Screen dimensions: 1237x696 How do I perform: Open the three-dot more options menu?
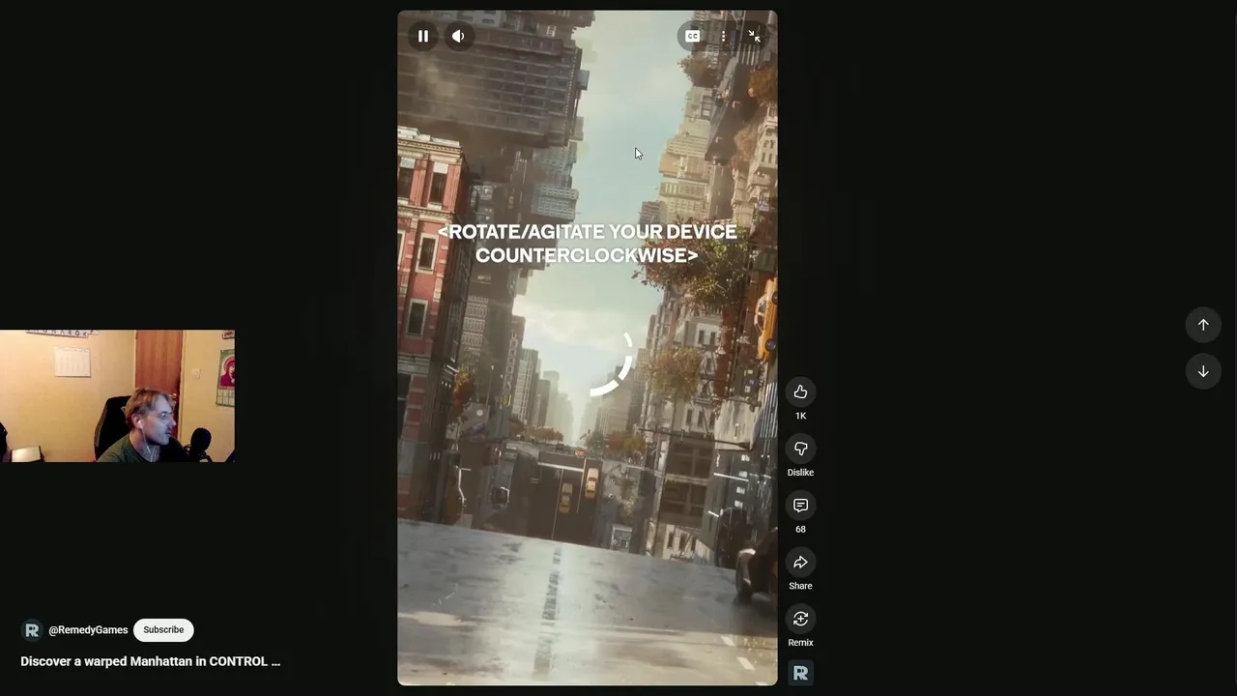pyautogui.click(x=723, y=37)
